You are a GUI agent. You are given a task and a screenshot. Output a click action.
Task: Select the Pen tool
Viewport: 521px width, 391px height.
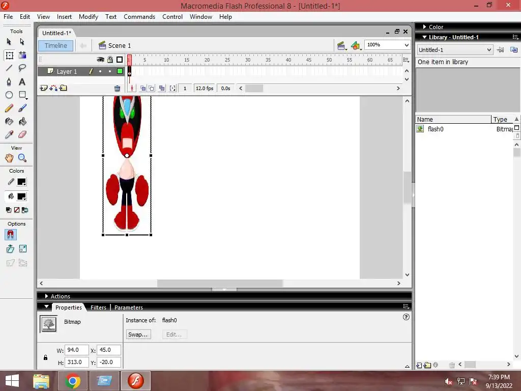[9, 81]
